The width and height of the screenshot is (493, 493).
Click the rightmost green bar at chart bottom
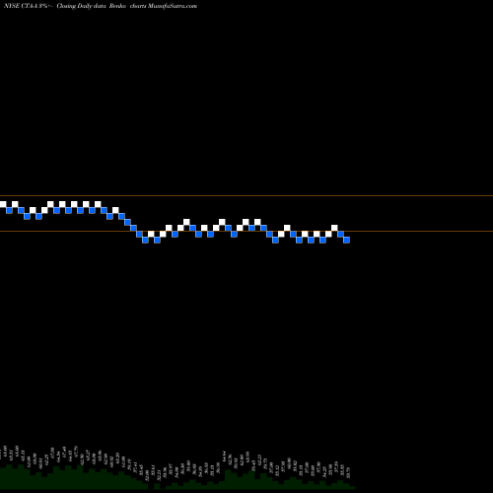click(x=351, y=487)
